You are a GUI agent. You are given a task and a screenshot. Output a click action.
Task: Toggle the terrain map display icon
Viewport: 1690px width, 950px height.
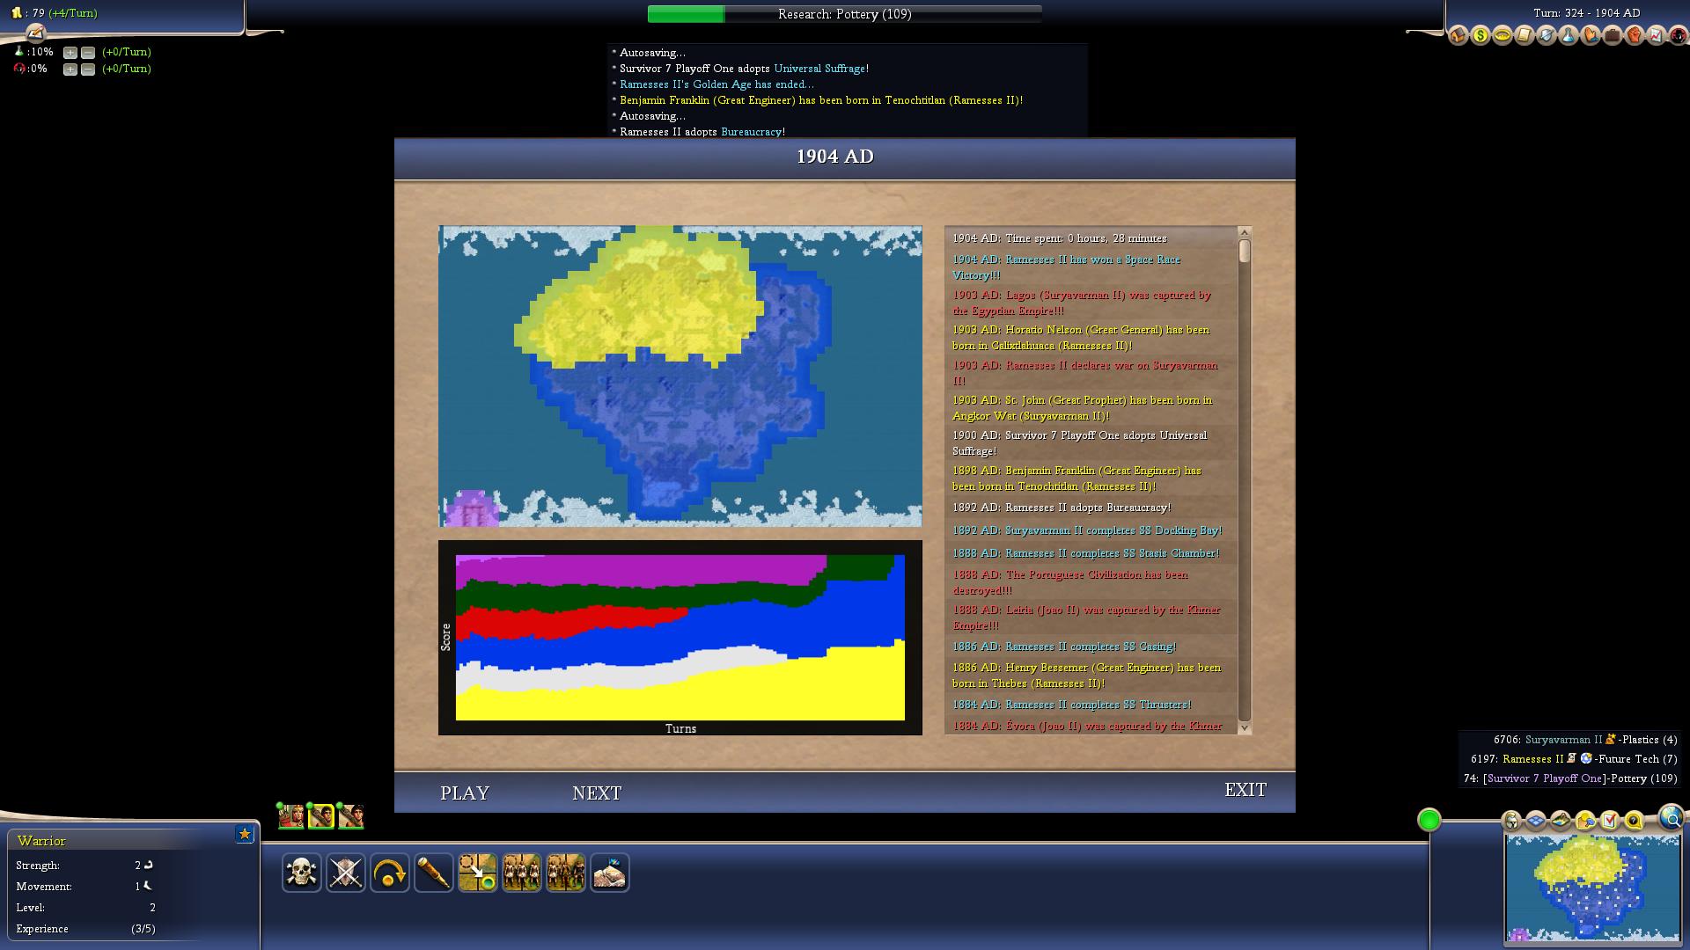pyautogui.click(x=1561, y=822)
